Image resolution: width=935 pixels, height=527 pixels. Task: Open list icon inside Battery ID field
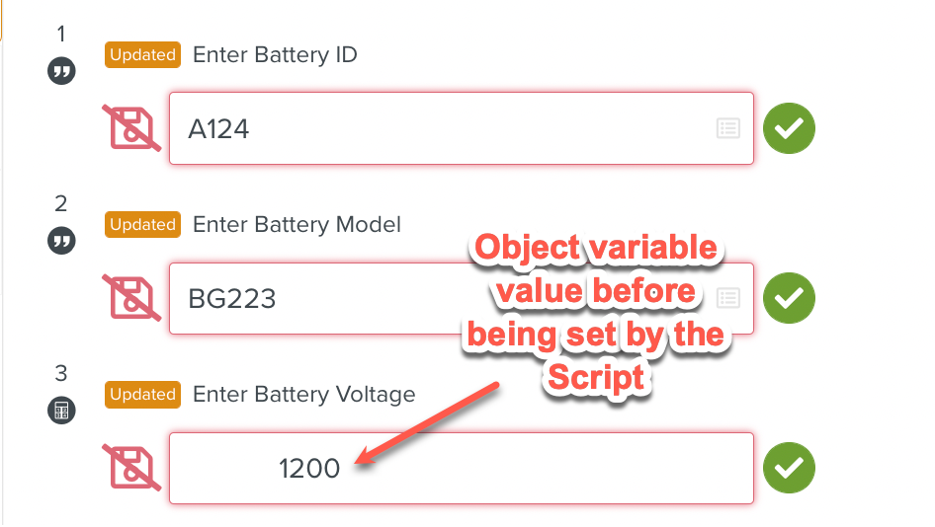point(727,128)
